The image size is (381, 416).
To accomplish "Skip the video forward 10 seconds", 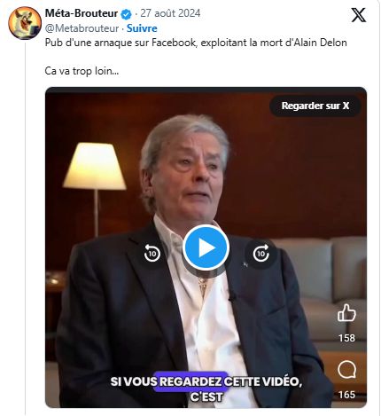I will click(x=261, y=254).
